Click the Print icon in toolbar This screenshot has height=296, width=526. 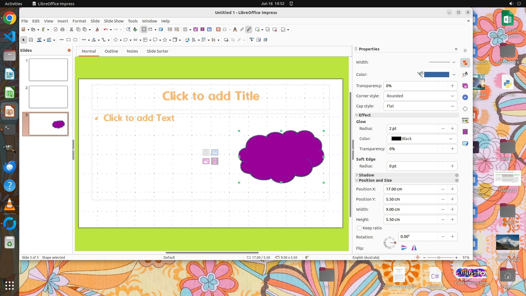[62, 30]
